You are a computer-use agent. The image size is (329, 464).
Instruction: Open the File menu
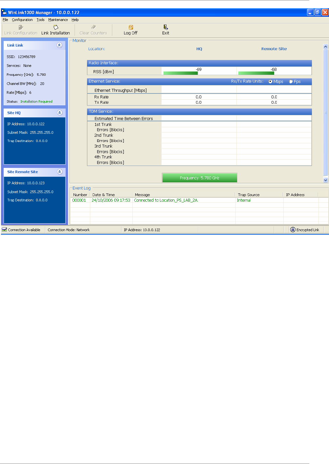(x=5, y=20)
